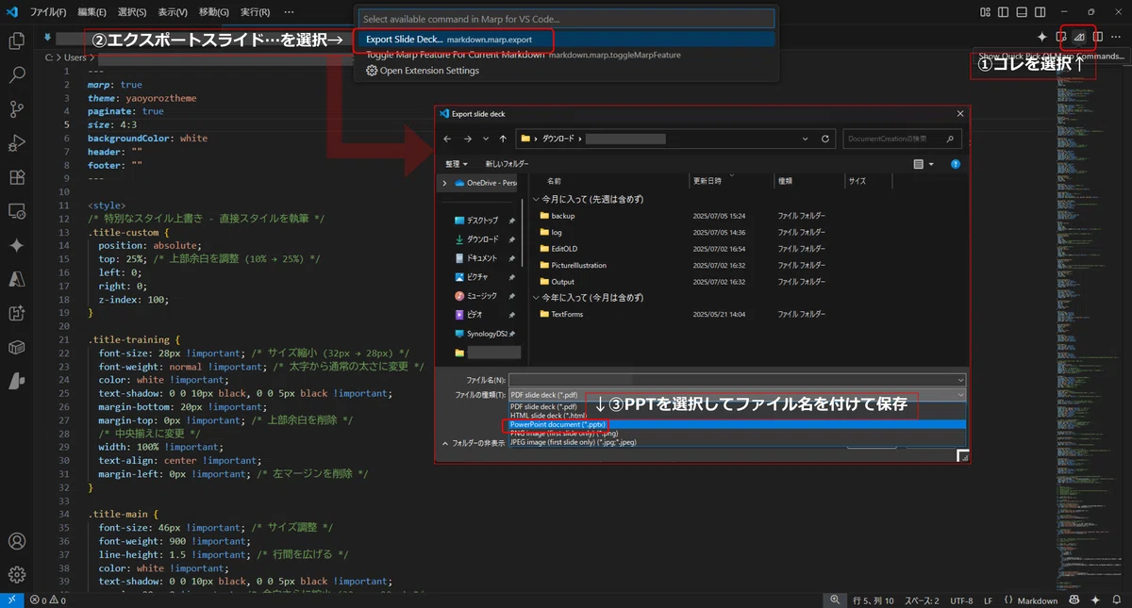Open the ファイル(F) menu

[48, 12]
